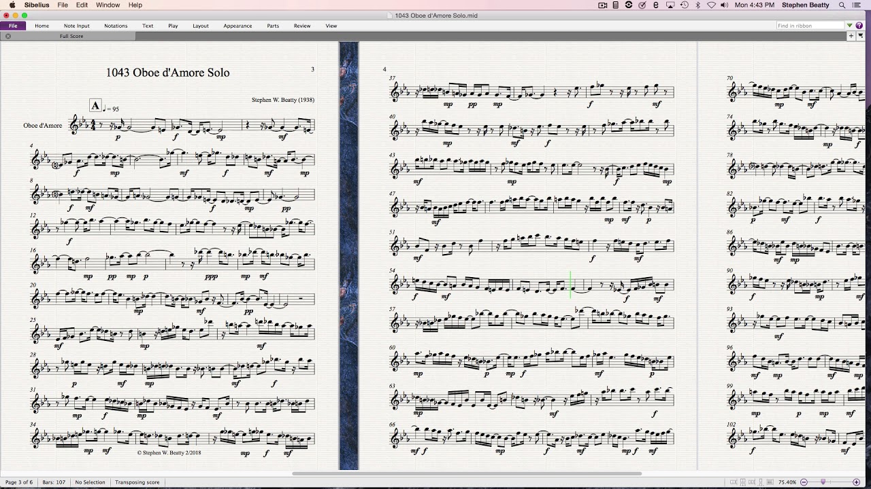The width and height of the screenshot is (871, 489).
Task: Open the File ribbon tab
Action: pyautogui.click(x=13, y=26)
